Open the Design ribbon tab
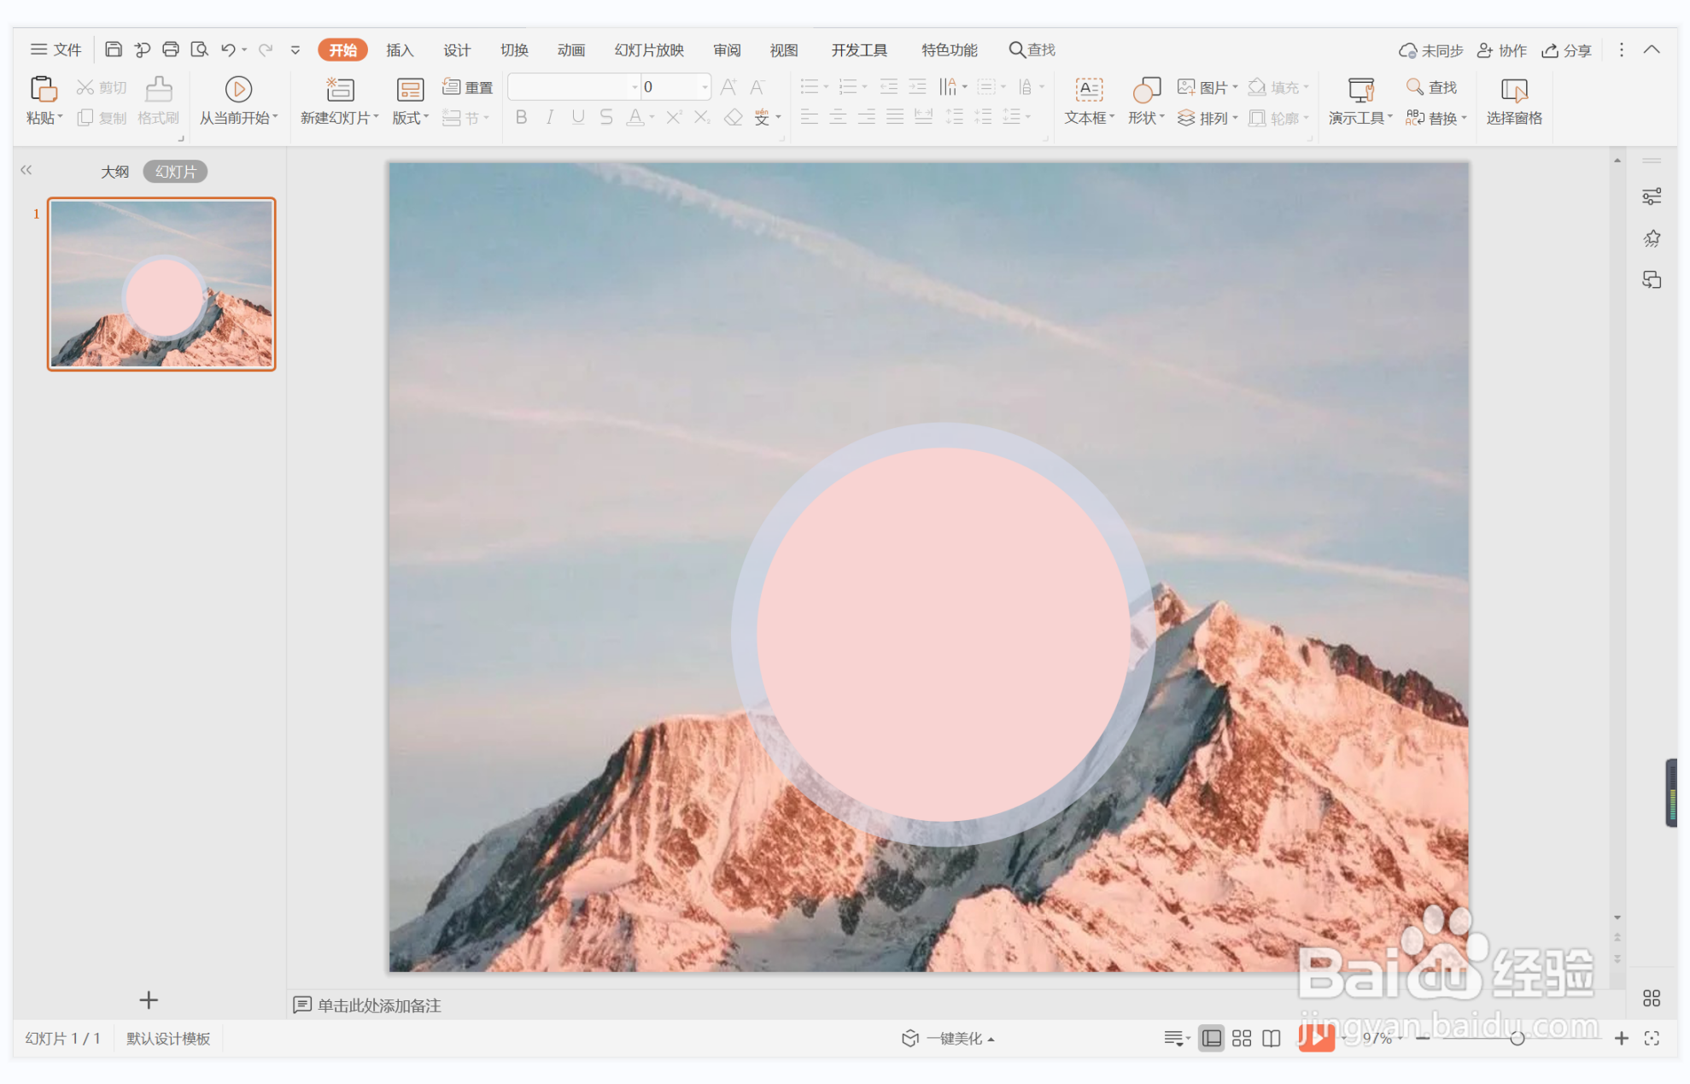The height and width of the screenshot is (1084, 1690). 457,50
